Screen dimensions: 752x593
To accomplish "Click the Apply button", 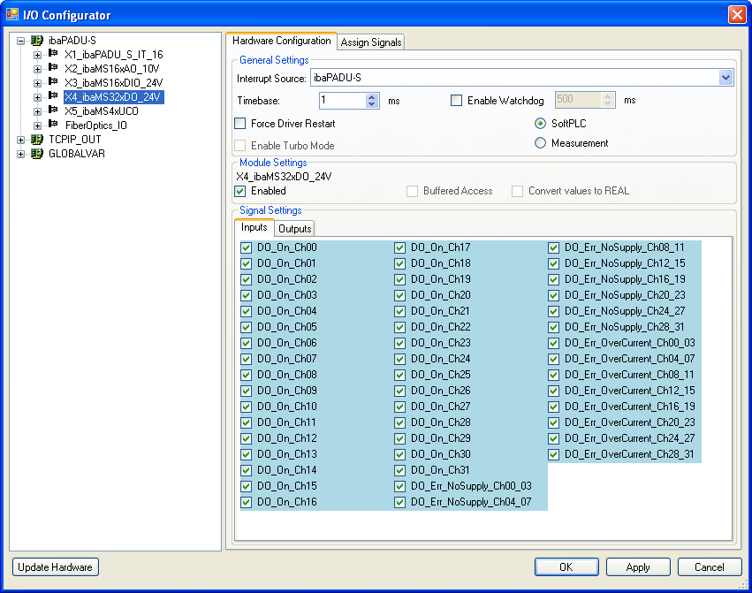I will point(637,567).
